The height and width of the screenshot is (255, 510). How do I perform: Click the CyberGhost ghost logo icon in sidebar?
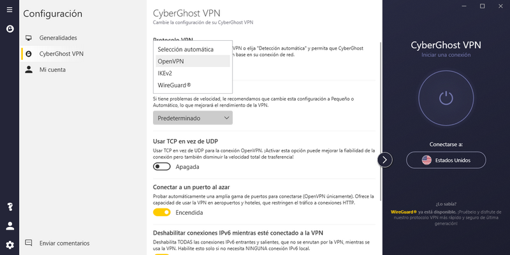10,29
